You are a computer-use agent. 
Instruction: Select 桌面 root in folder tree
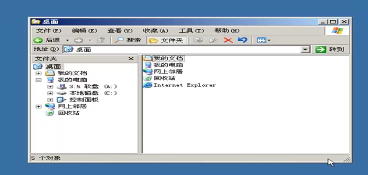[54, 66]
